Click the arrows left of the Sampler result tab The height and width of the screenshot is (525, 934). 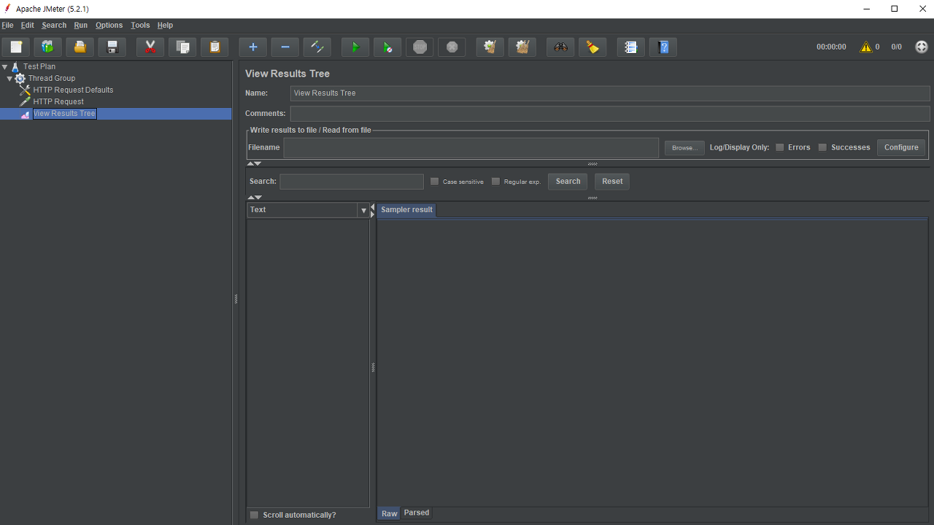(373, 210)
